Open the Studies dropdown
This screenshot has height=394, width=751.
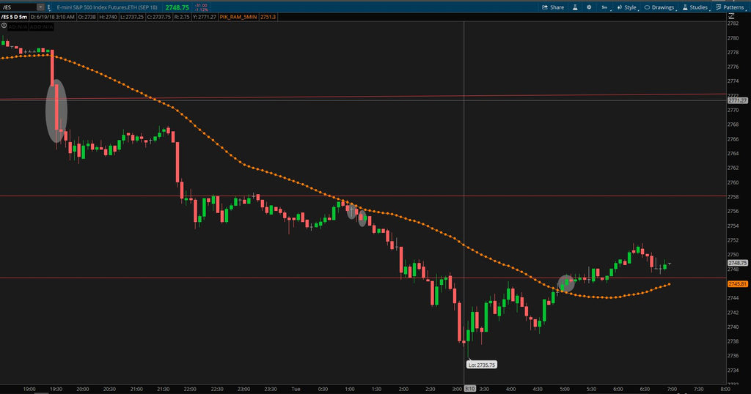tap(695, 7)
